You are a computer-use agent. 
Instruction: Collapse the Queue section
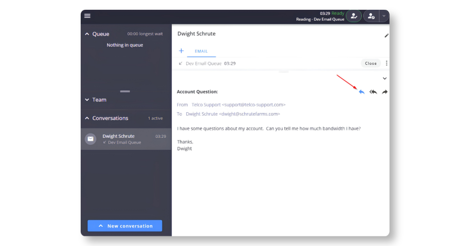point(87,34)
